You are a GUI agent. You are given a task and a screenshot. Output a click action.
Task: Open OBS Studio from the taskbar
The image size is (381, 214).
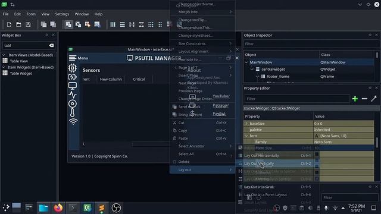pyautogui.click(x=116, y=208)
